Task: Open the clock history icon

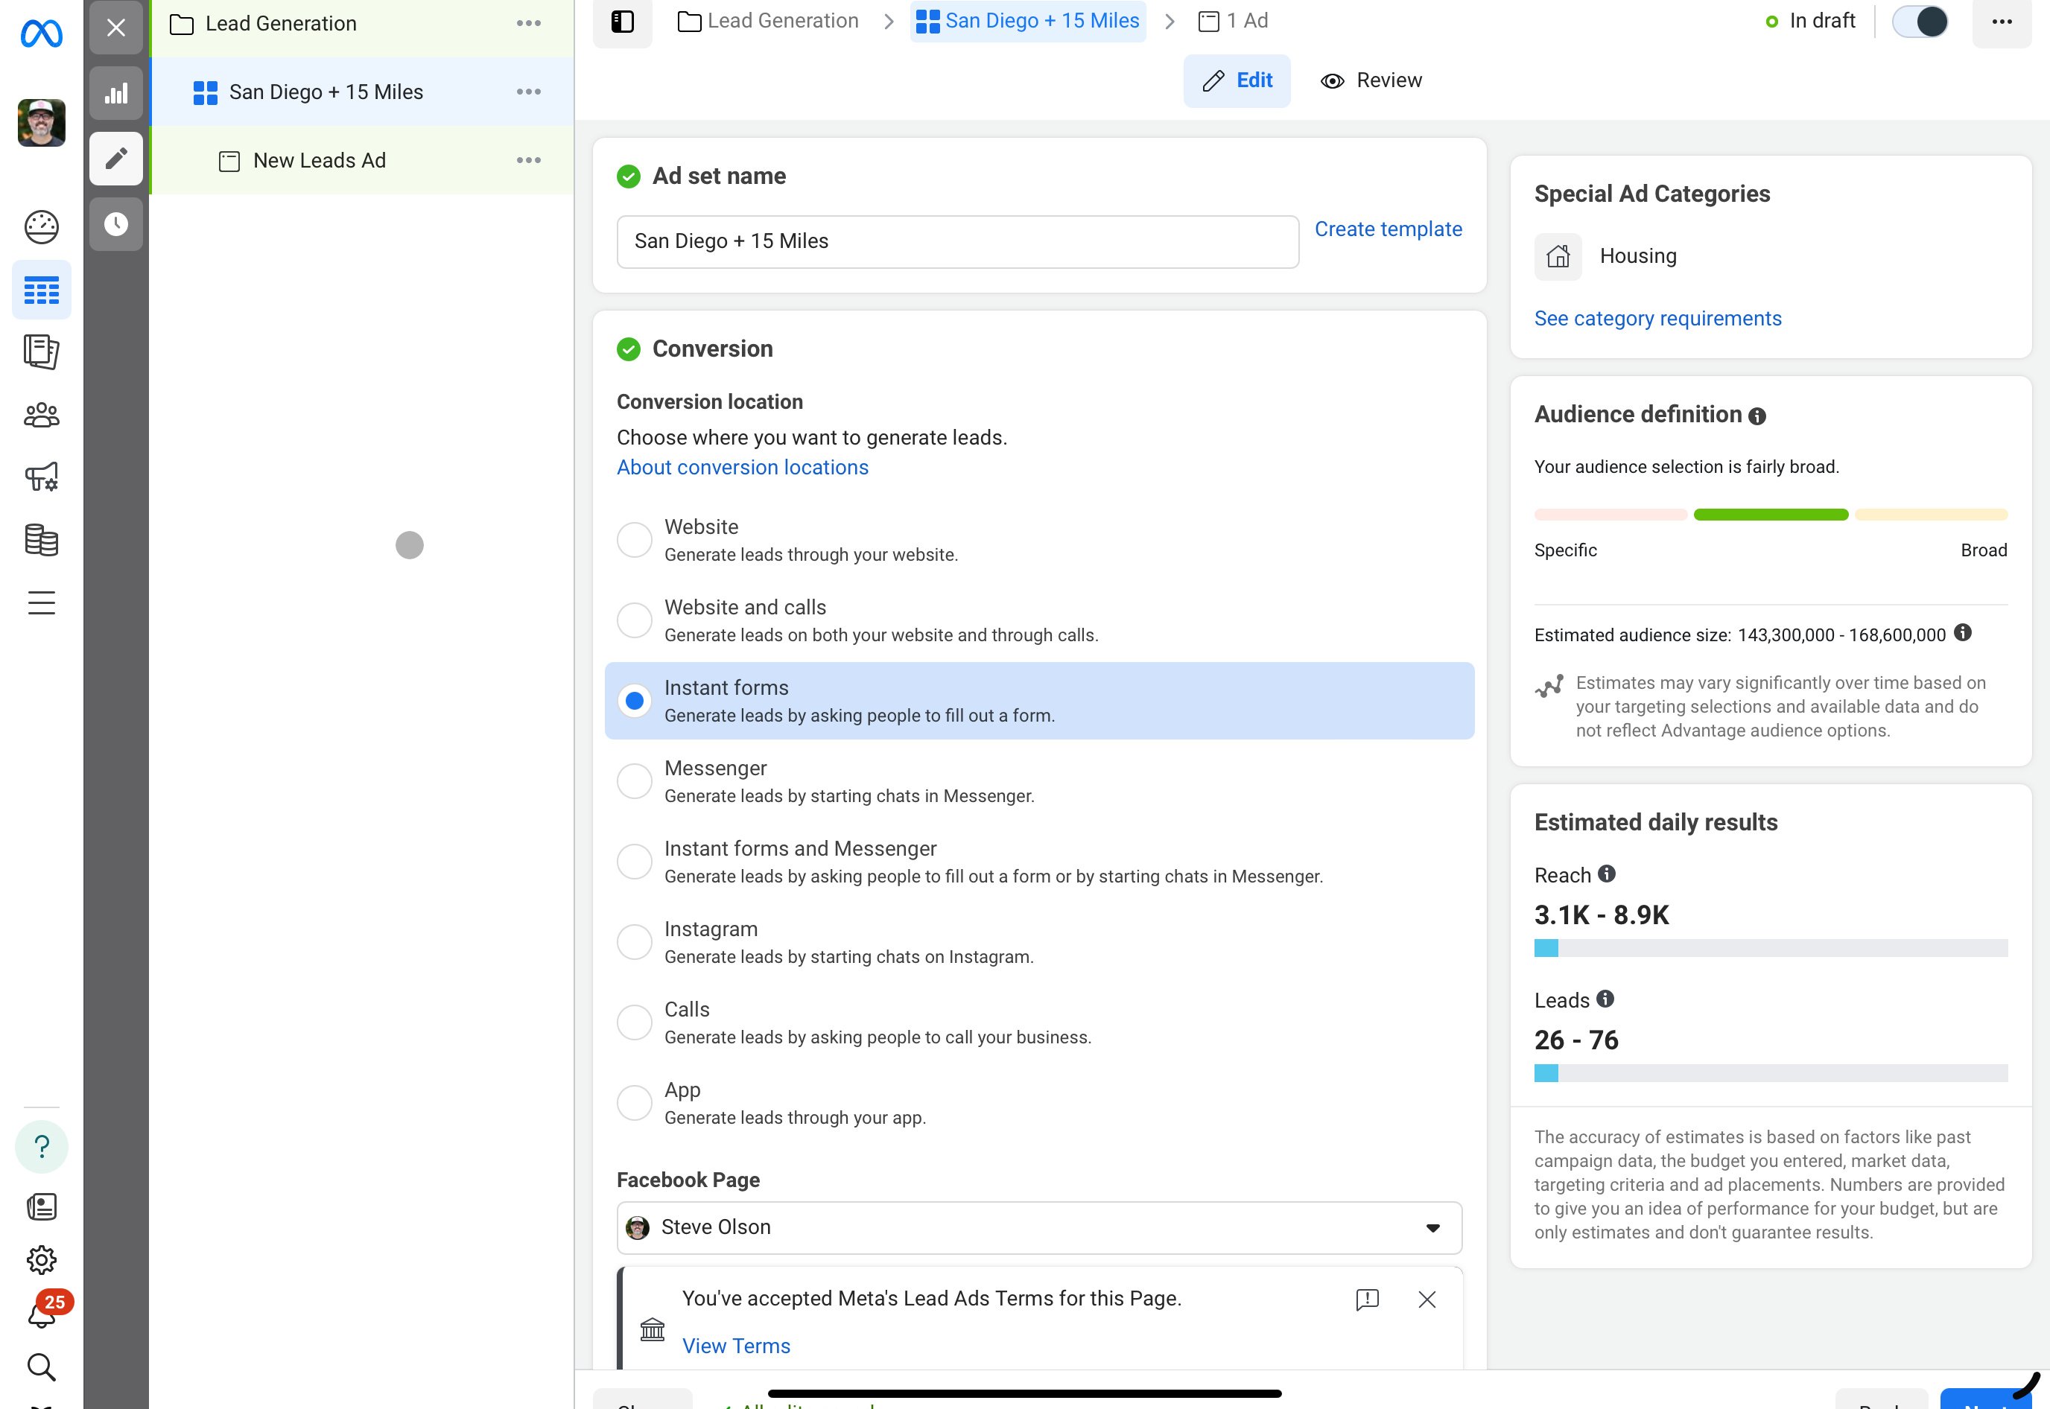Action: click(x=115, y=224)
